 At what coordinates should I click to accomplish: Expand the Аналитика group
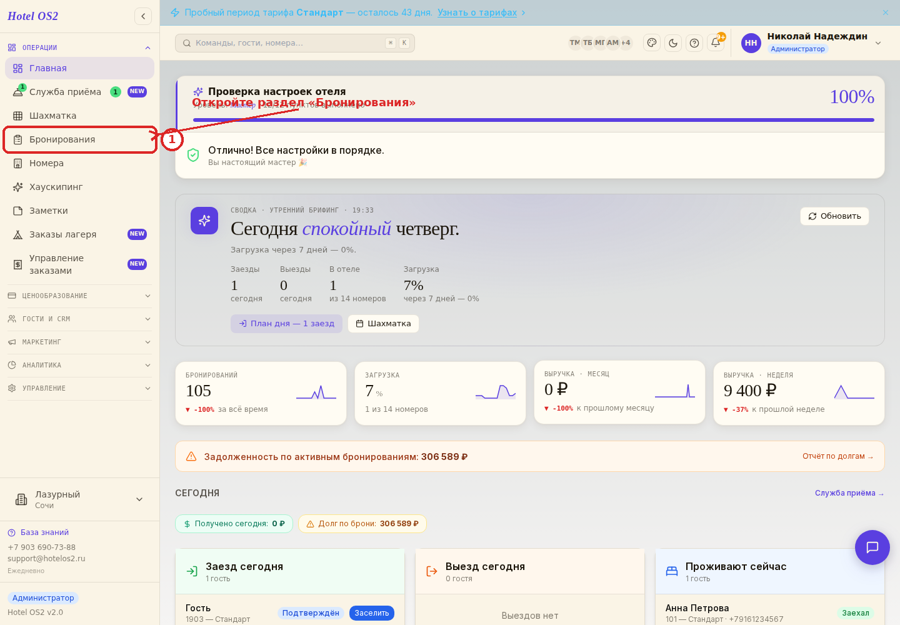[79, 365]
